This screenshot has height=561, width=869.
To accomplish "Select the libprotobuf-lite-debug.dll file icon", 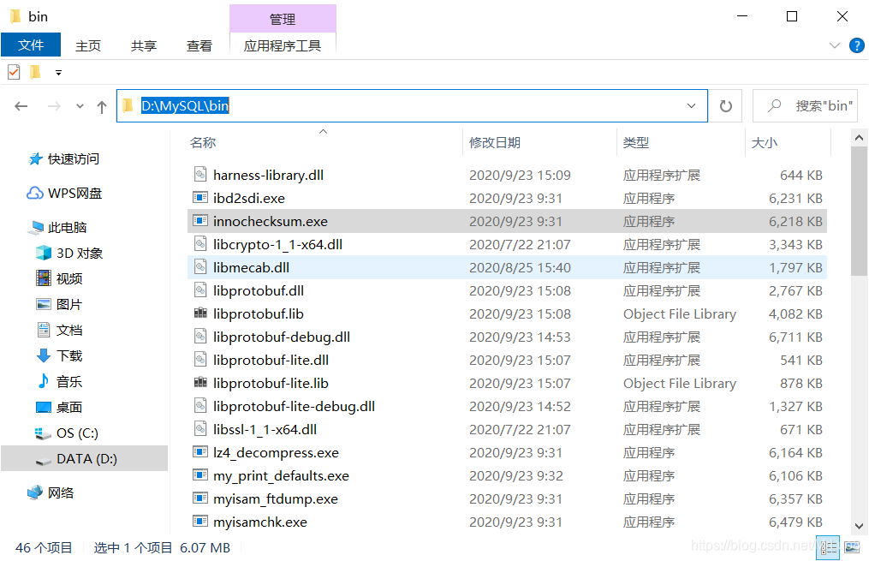I will pyautogui.click(x=200, y=406).
